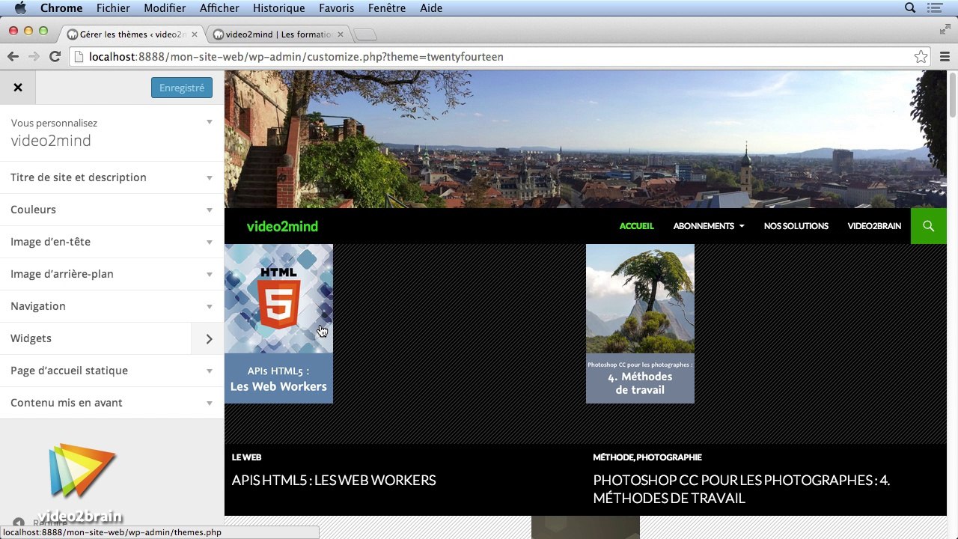Click the NOS SOLUTIONS navigation link
Viewport: 958px width, 539px height.
click(x=796, y=226)
